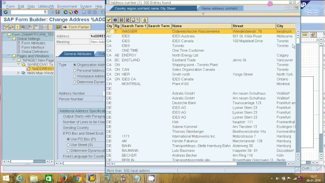Click the Print icon in the address popup toolbar

[x=134, y=20]
